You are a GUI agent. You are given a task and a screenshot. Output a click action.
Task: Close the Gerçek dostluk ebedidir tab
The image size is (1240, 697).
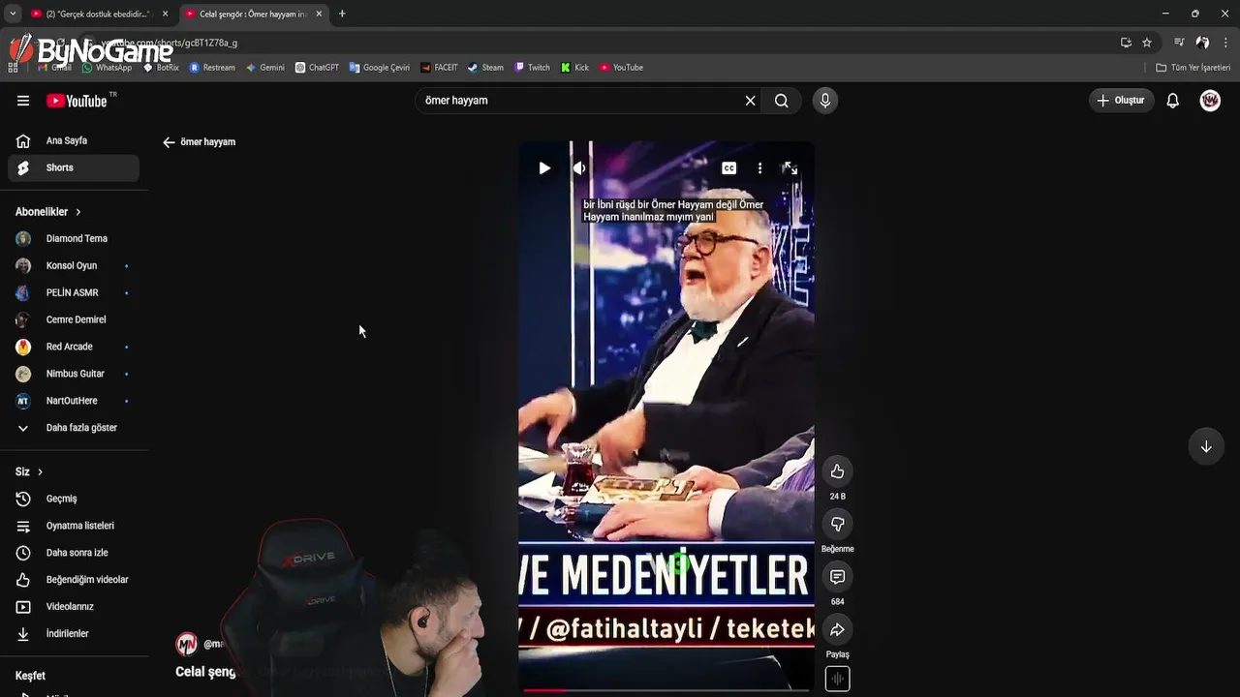click(166, 14)
